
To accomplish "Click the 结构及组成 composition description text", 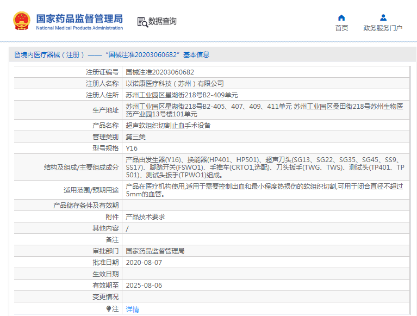I will coord(265,167).
